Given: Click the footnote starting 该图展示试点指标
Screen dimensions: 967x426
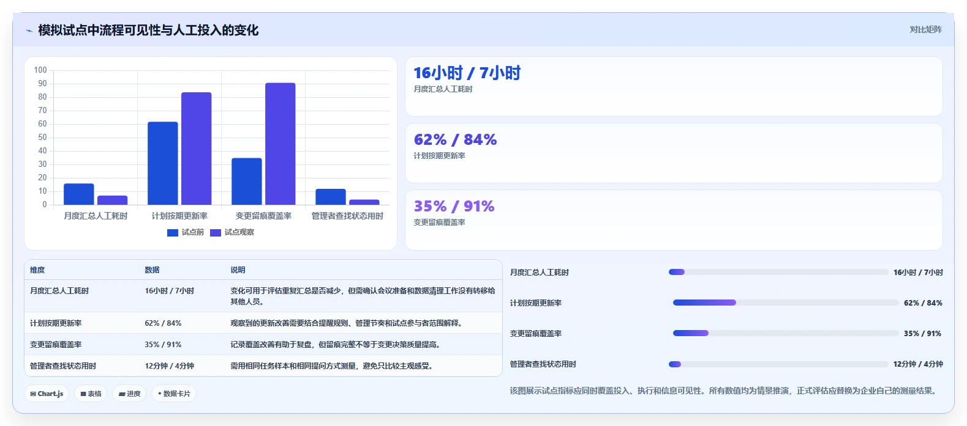Looking at the screenshot, I should [x=724, y=391].
